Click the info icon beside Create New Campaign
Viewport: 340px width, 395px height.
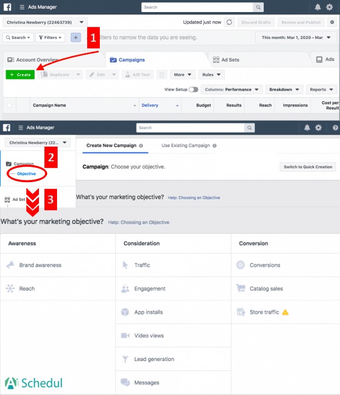click(x=141, y=145)
